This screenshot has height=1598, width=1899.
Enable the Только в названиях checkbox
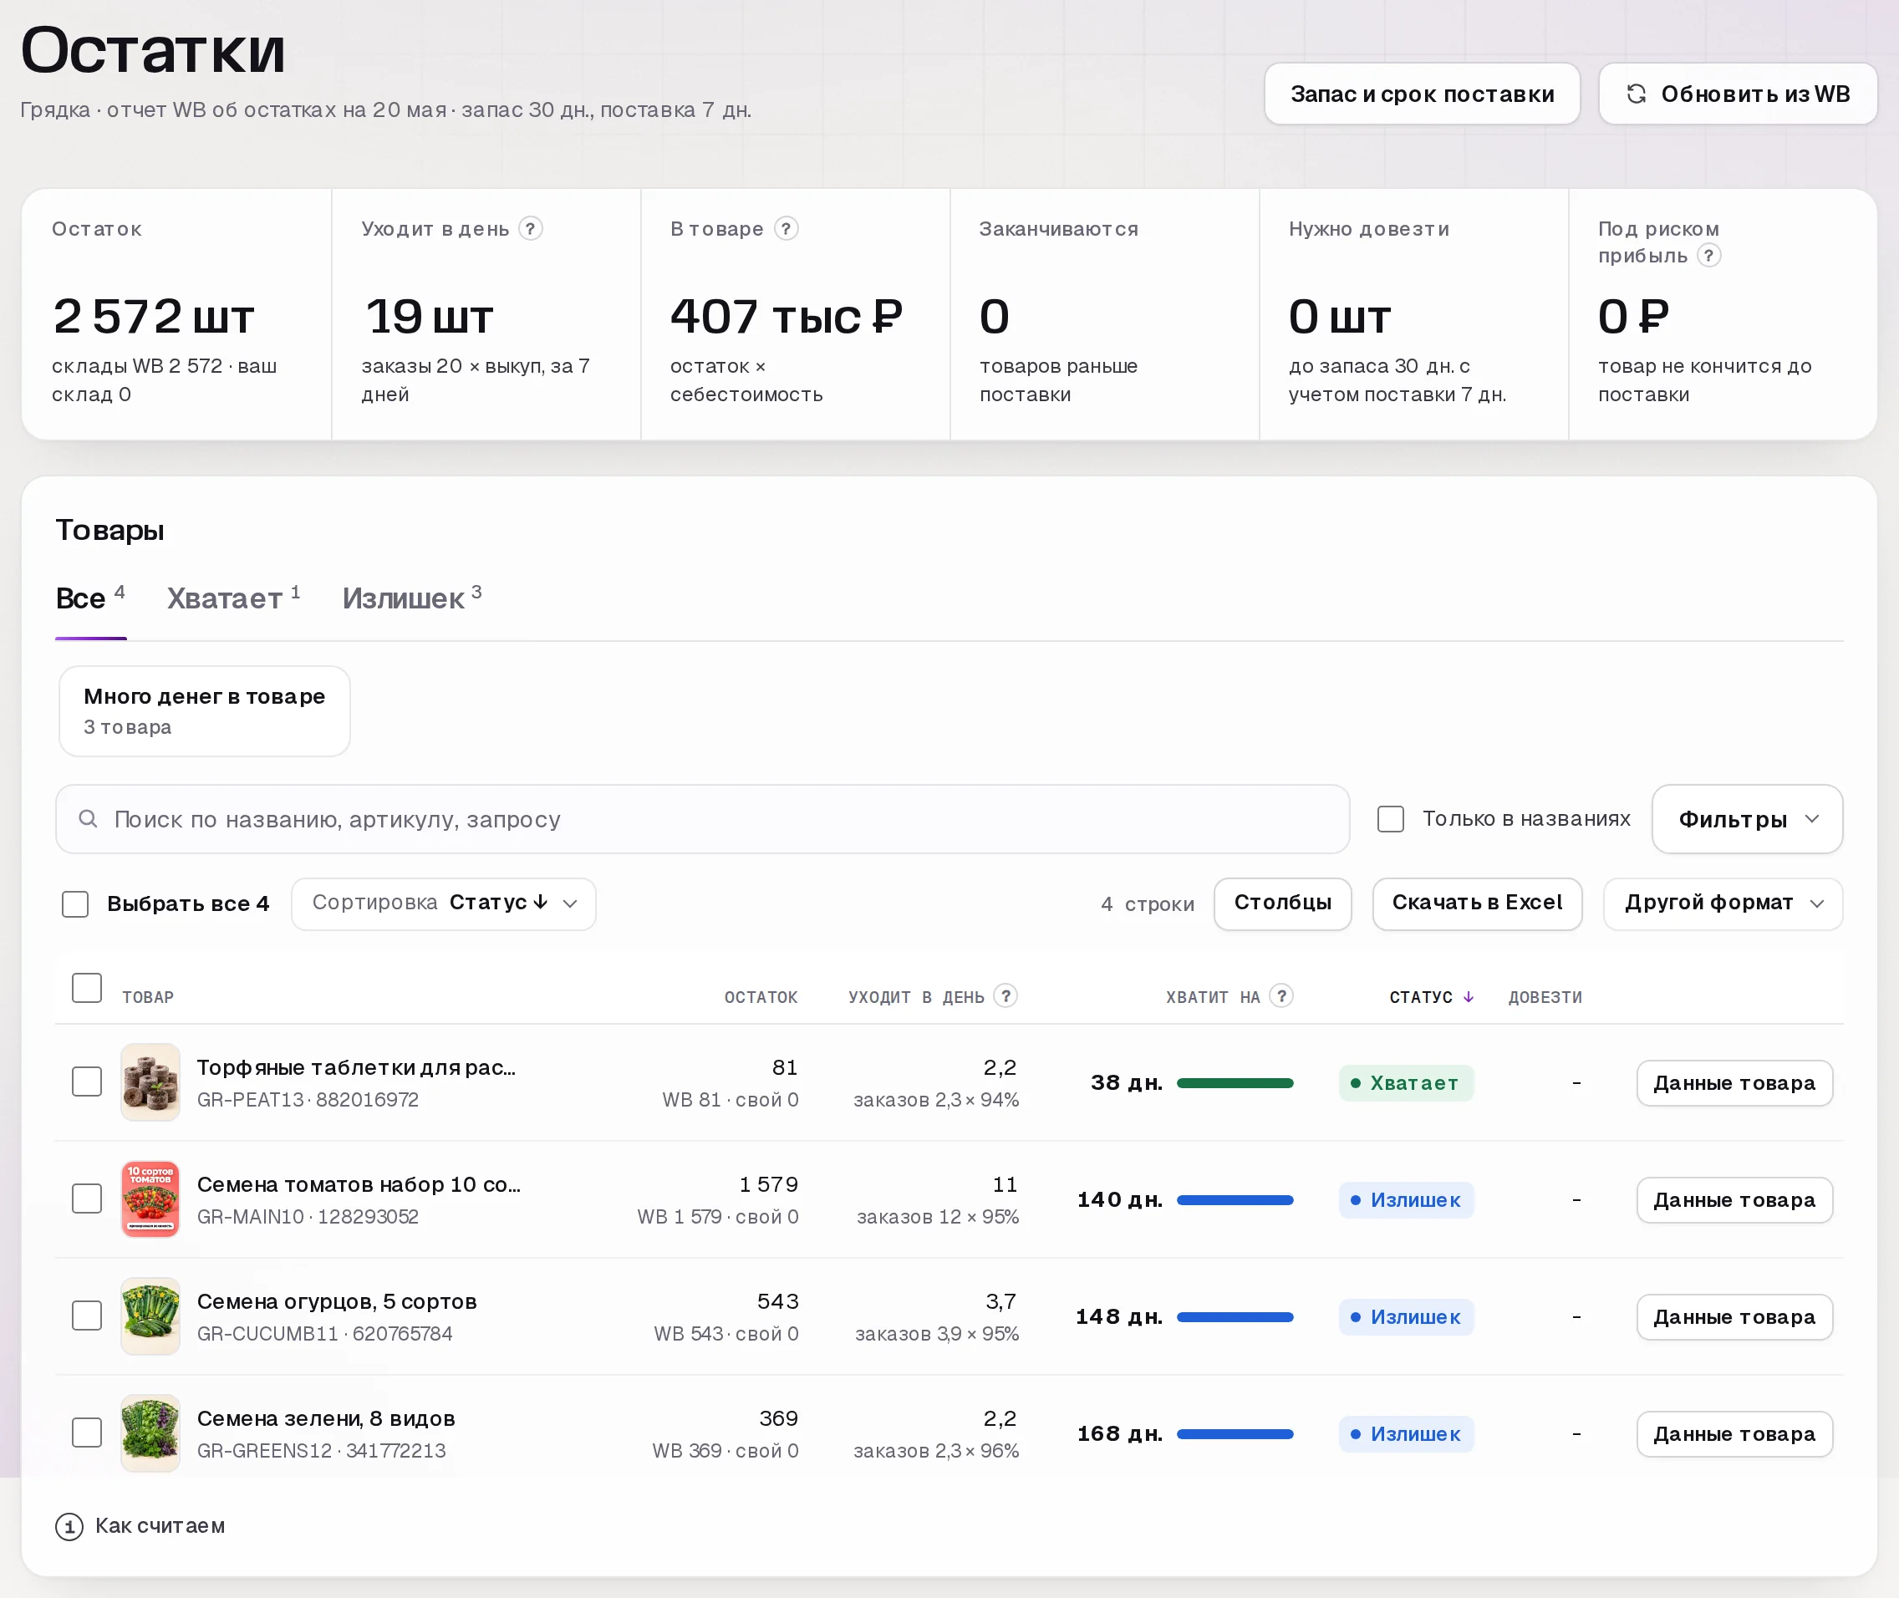click(1391, 819)
